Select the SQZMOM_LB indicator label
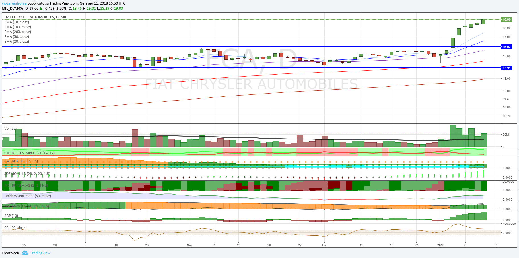The image size is (519, 258). 27,174
